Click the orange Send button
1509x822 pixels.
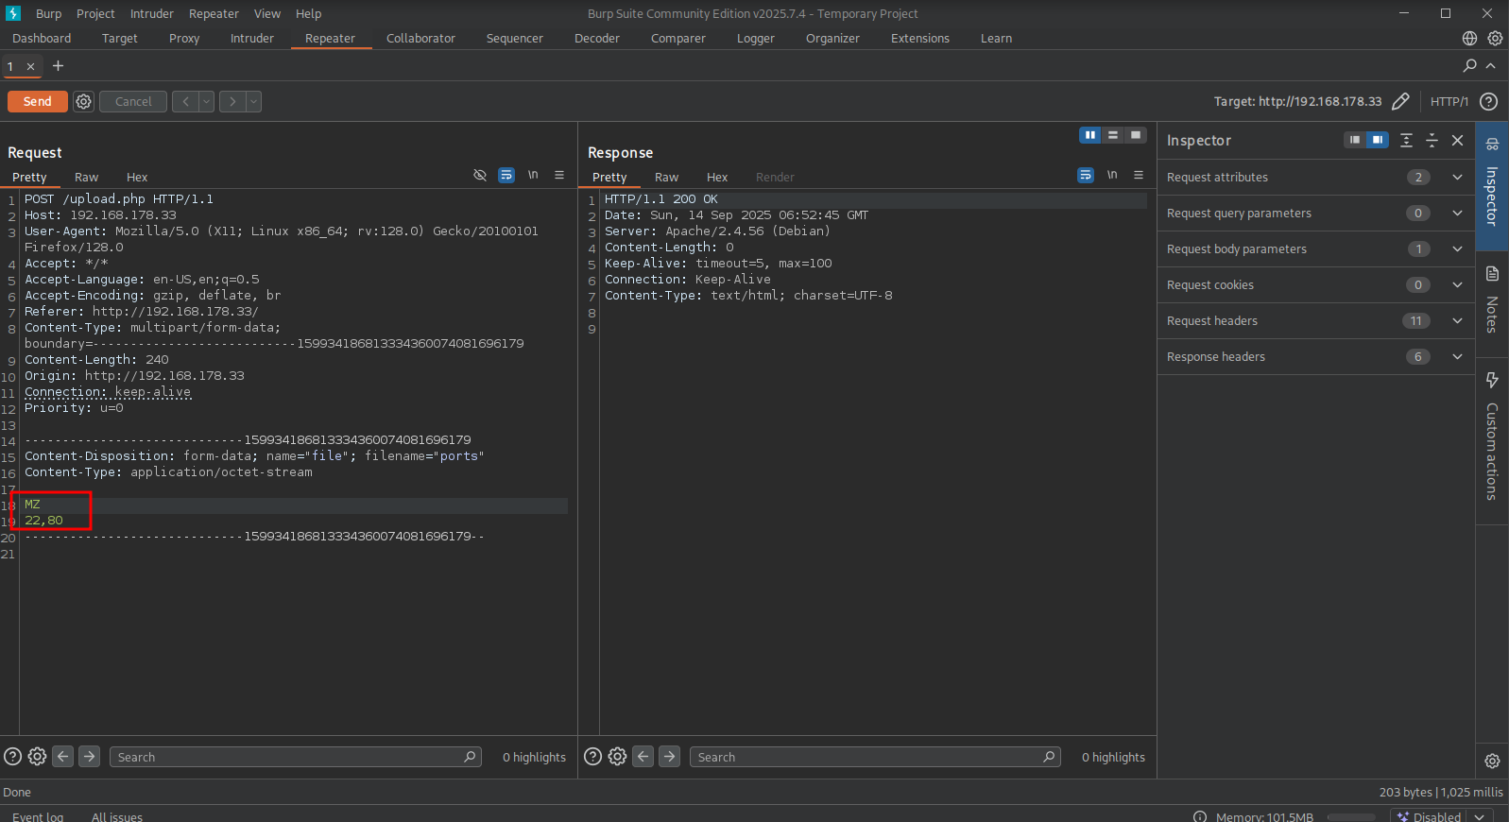pyautogui.click(x=38, y=102)
